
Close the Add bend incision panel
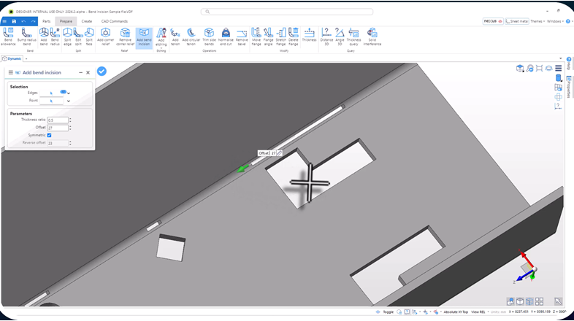88,73
